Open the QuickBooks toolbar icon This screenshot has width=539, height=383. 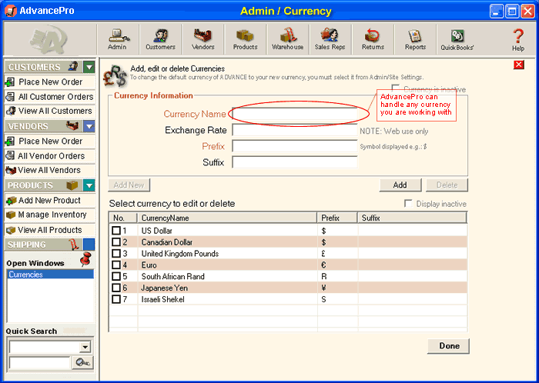pyautogui.click(x=457, y=39)
